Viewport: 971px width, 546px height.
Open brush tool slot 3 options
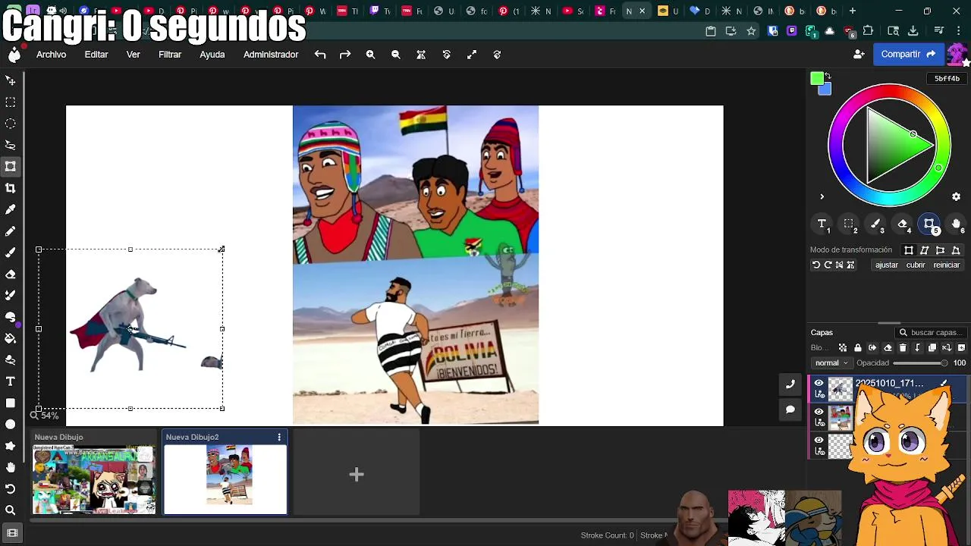point(876,224)
